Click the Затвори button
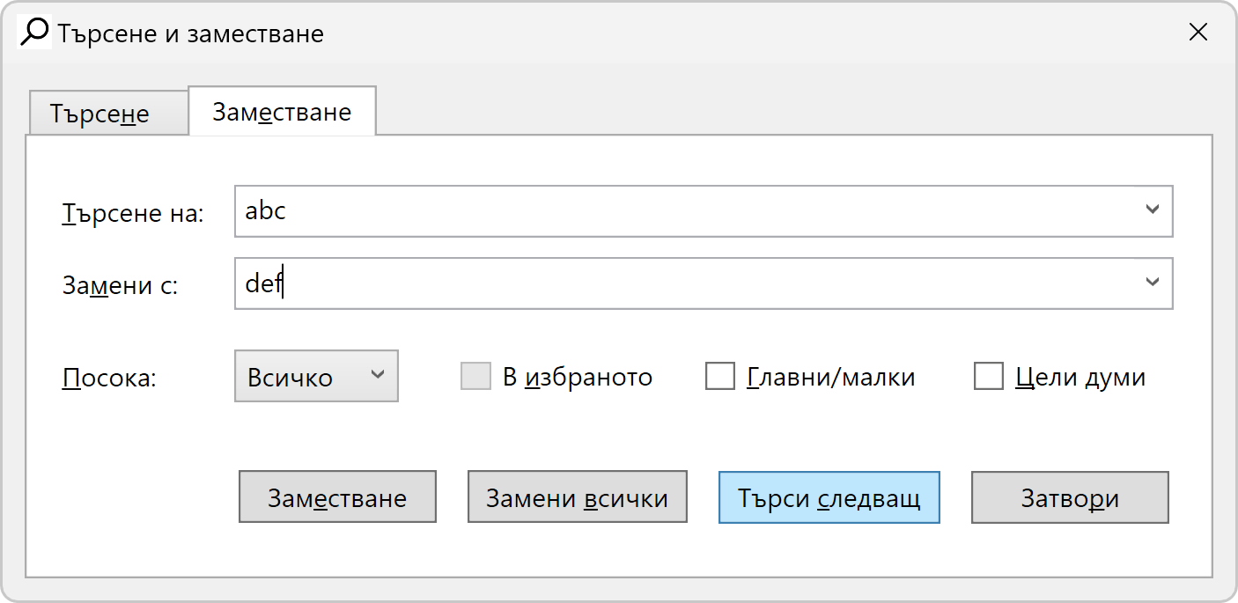The image size is (1238, 603). coord(1070,497)
